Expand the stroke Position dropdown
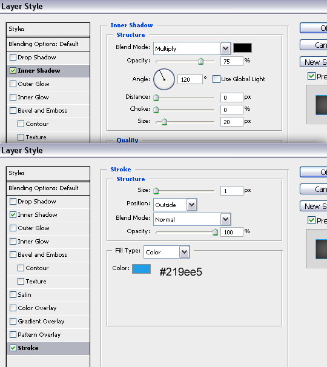Image resolution: width=327 pixels, height=367 pixels. pos(175,205)
